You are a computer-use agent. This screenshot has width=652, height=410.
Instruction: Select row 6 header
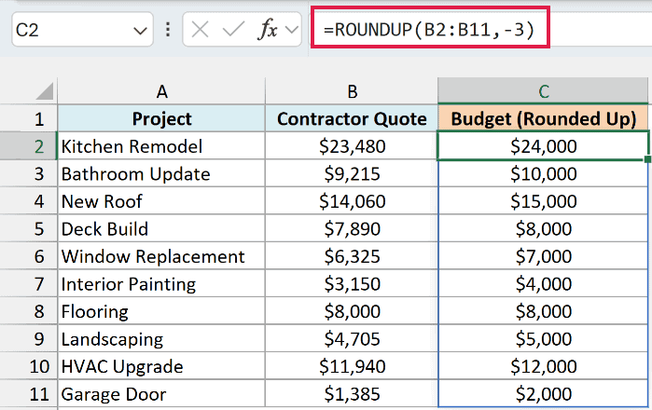(x=28, y=256)
